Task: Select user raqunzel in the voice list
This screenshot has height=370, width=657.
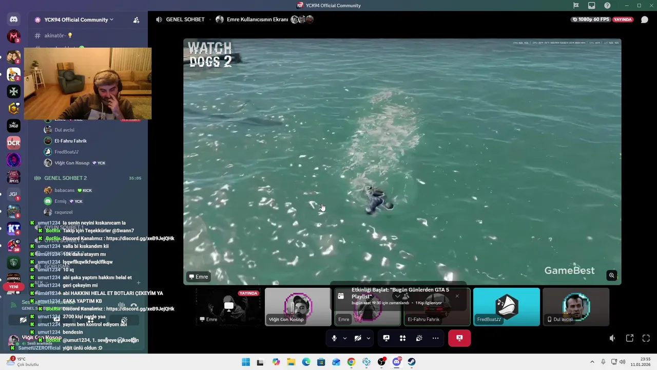Action: tap(64, 212)
